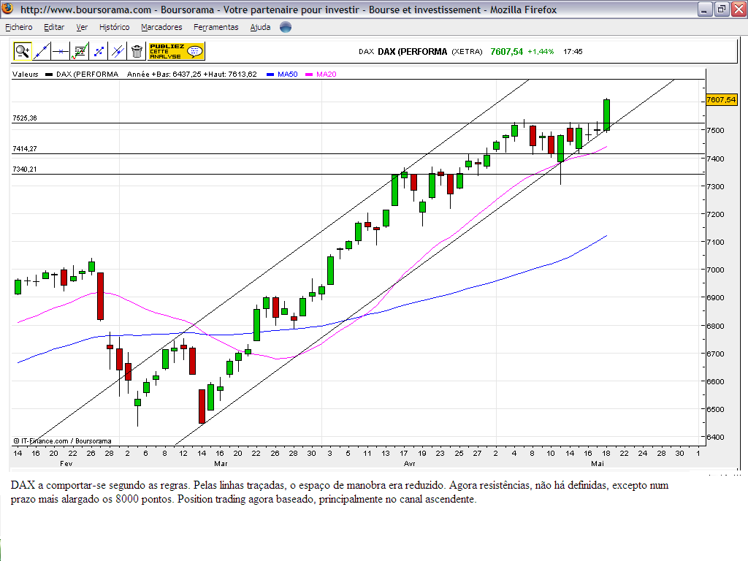Select the horizontal line tool
The image size is (748, 561).
pos(61,51)
